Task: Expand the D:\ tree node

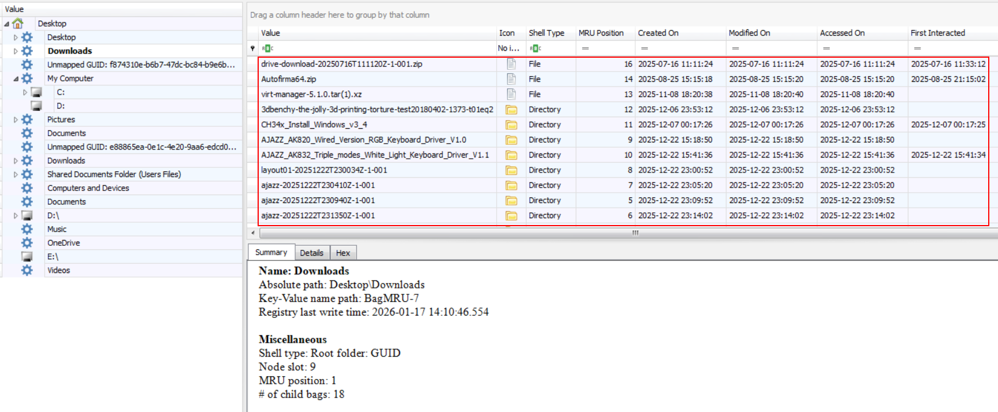Action: [x=16, y=216]
